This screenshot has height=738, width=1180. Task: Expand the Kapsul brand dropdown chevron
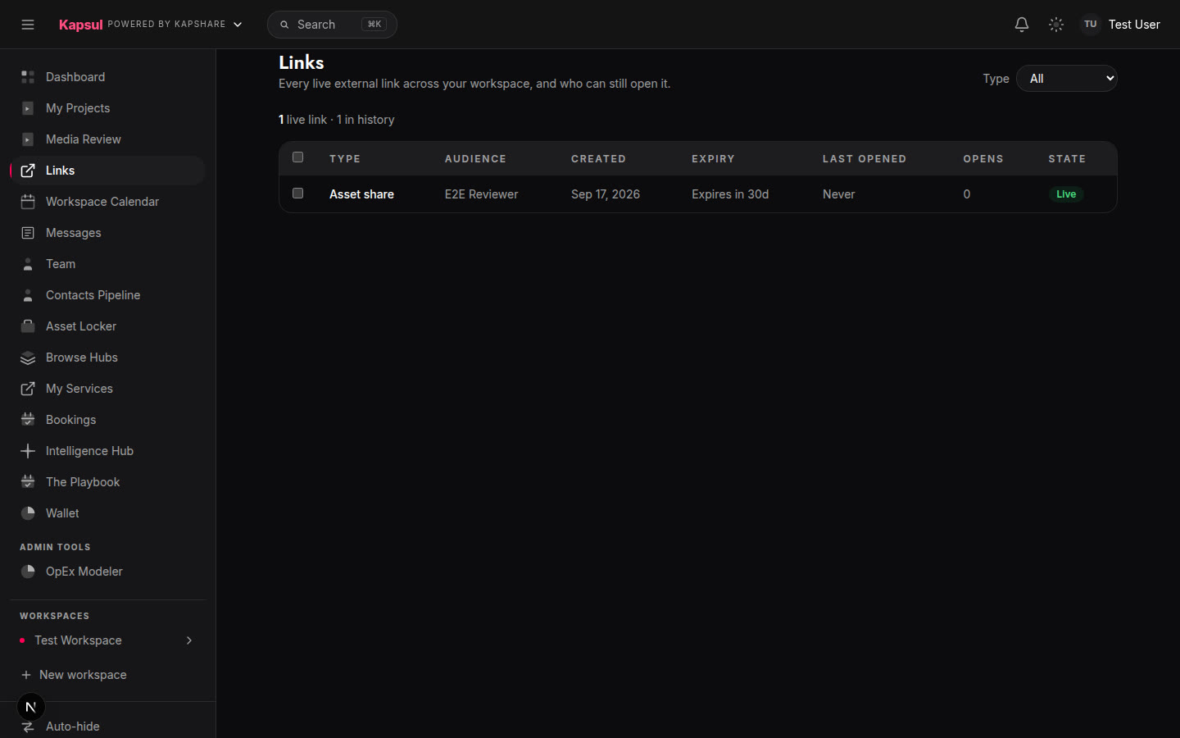[238, 25]
